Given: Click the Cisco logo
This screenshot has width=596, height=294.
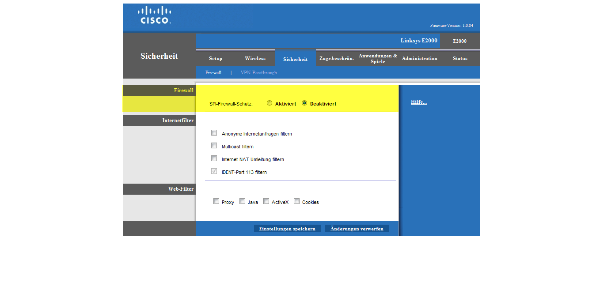Looking at the screenshot, I should click(154, 15).
